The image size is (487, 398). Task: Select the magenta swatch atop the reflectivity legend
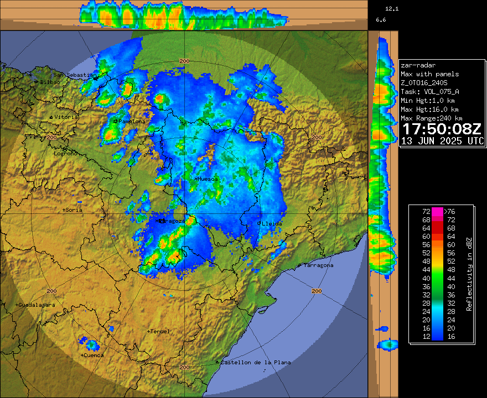pos(437,212)
